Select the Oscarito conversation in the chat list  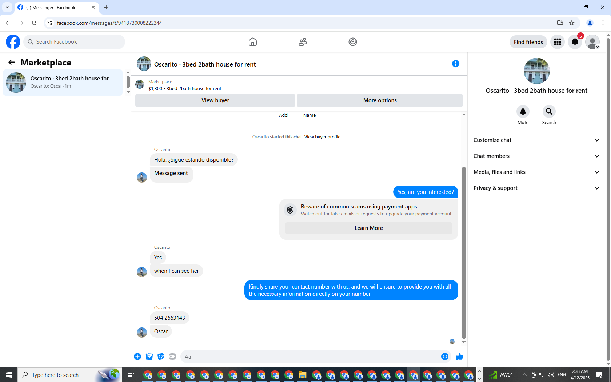(63, 83)
